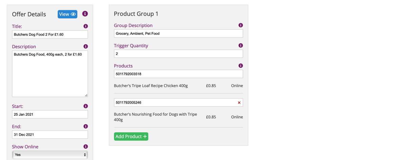Image resolution: width=406 pixels, height=160 pixels.
Task: Click the Trigger Quantity info icon
Action: point(241,46)
